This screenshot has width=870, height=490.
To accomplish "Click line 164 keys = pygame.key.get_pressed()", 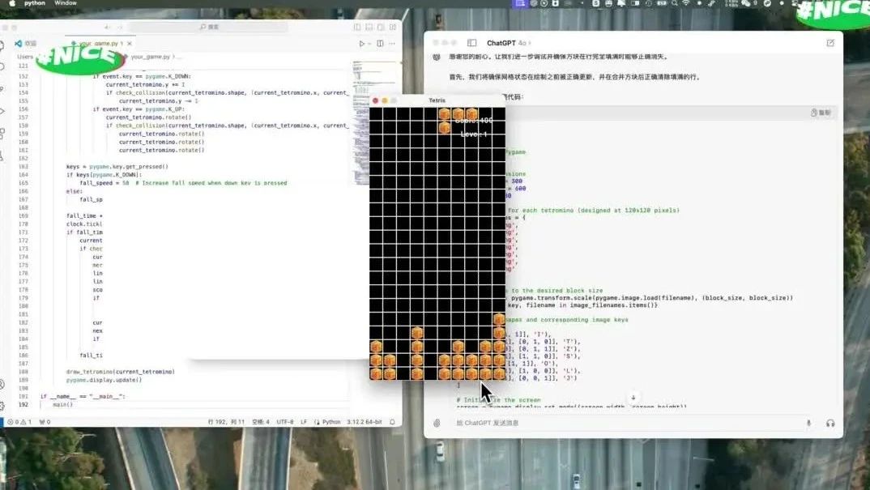I will [x=117, y=167].
